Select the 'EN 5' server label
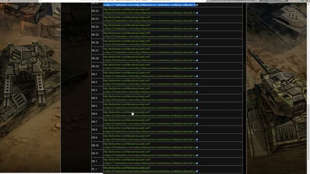Screen dimensions: 310x174 94,106
